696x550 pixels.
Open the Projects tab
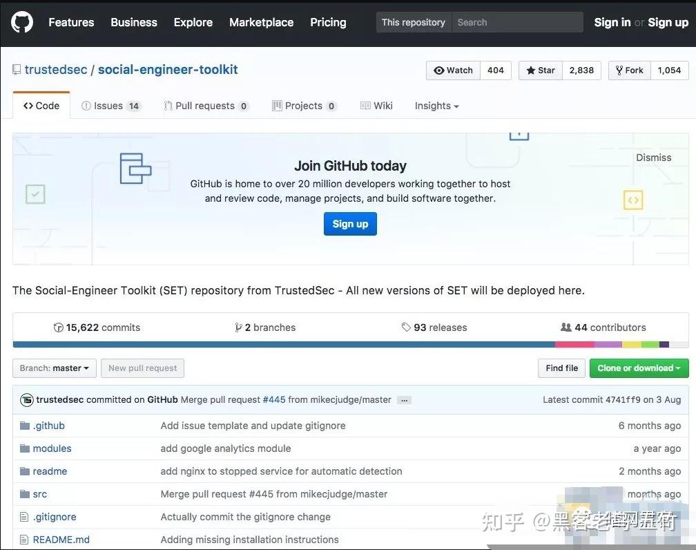coord(304,106)
